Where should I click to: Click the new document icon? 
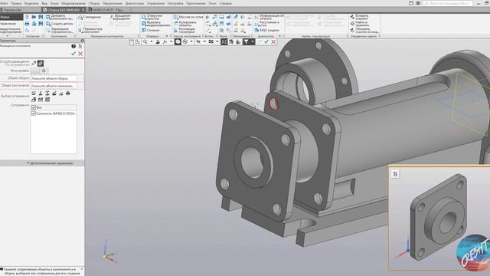pyautogui.click(x=28, y=17)
